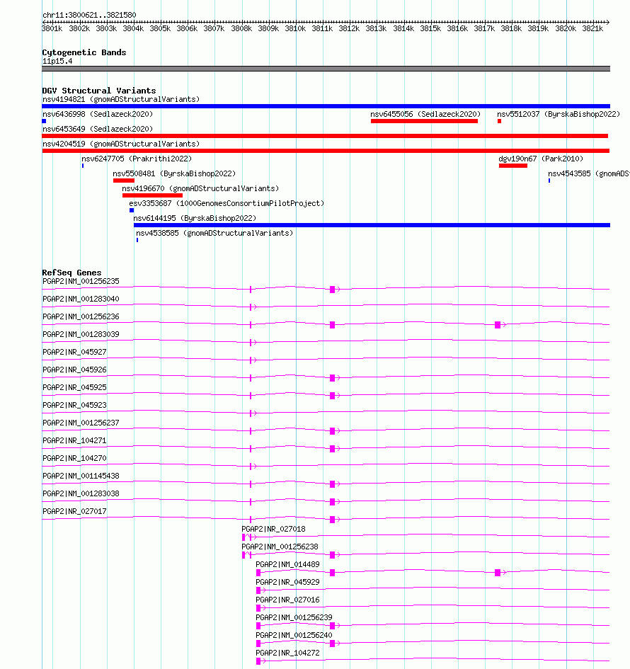The height and width of the screenshot is (669, 630).
Task: Open the nsv6436998 (Sedlazeck2020) variant
Action: point(98,115)
